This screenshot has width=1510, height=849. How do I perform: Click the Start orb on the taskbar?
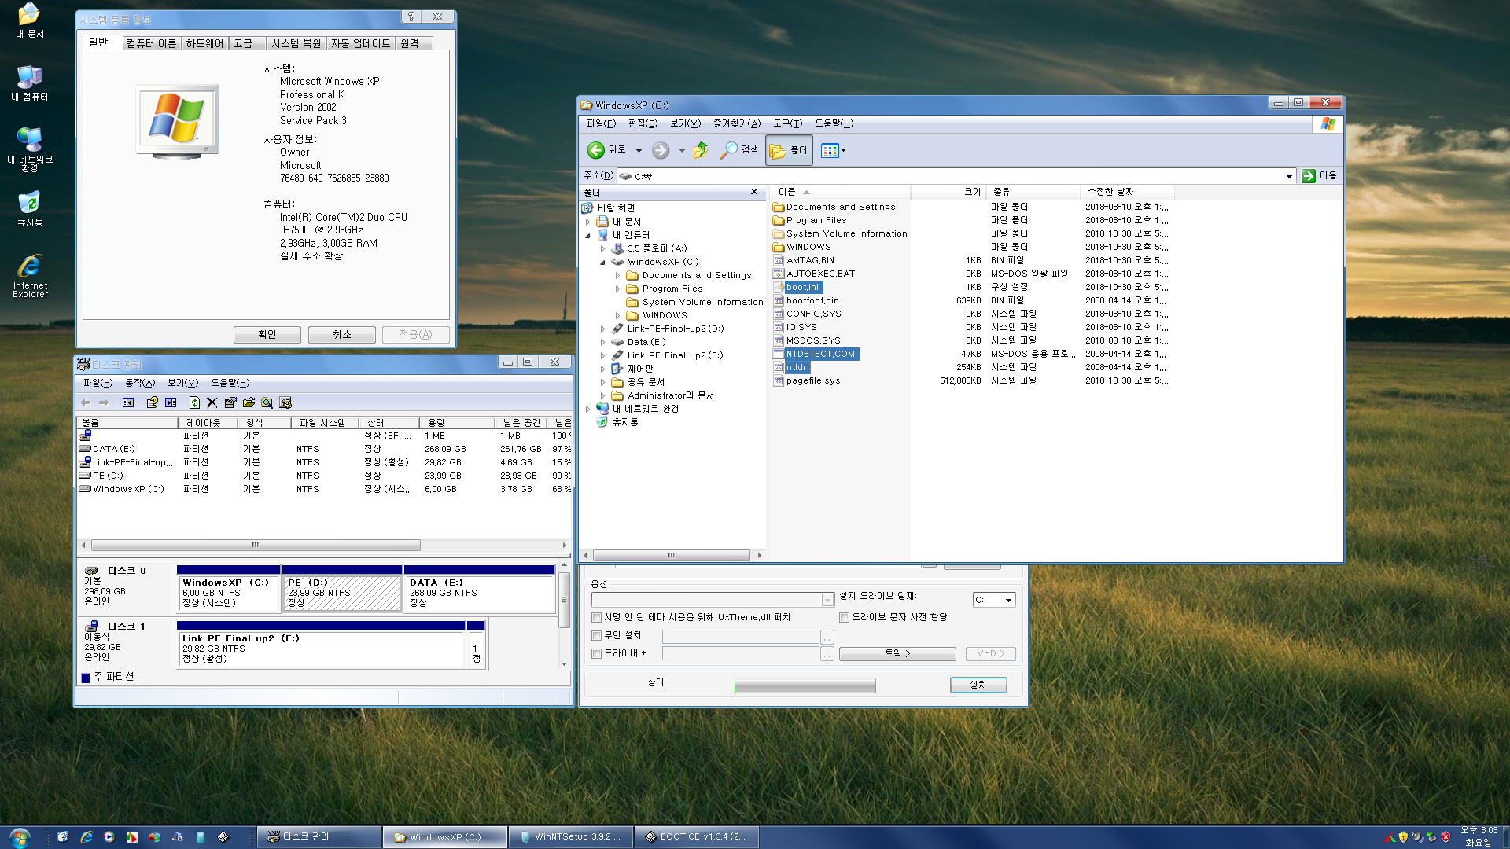pos(20,836)
